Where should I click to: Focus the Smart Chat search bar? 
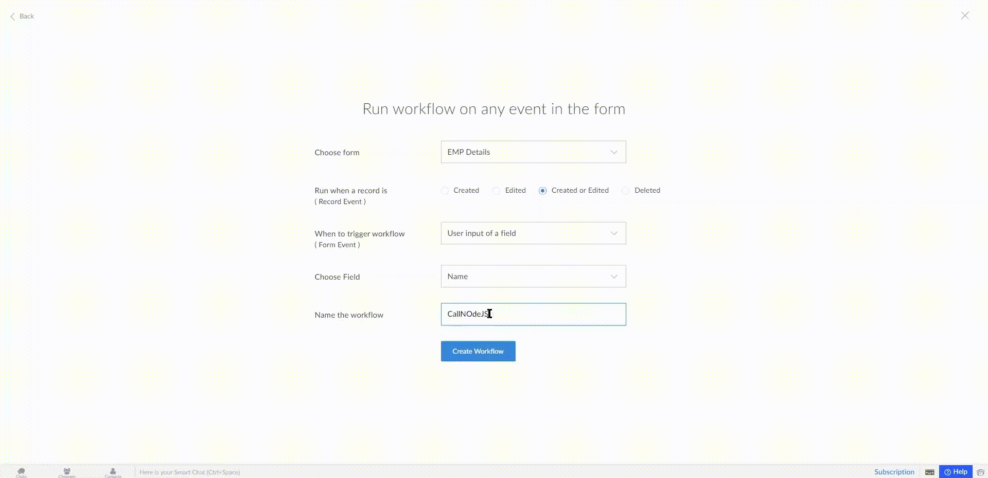coord(189,472)
